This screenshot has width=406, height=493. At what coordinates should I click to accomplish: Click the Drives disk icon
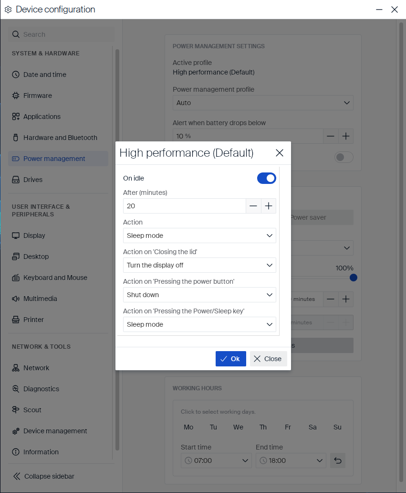(x=16, y=180)
